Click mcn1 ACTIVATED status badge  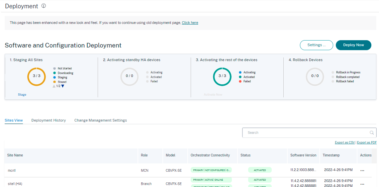[260, 170]
